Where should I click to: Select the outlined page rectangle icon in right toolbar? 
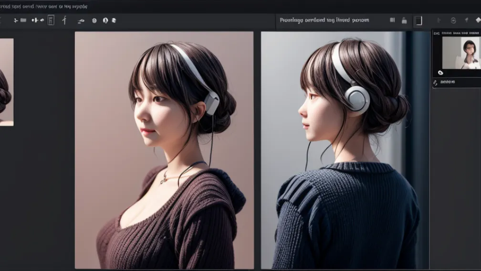[x=419, y=21]
